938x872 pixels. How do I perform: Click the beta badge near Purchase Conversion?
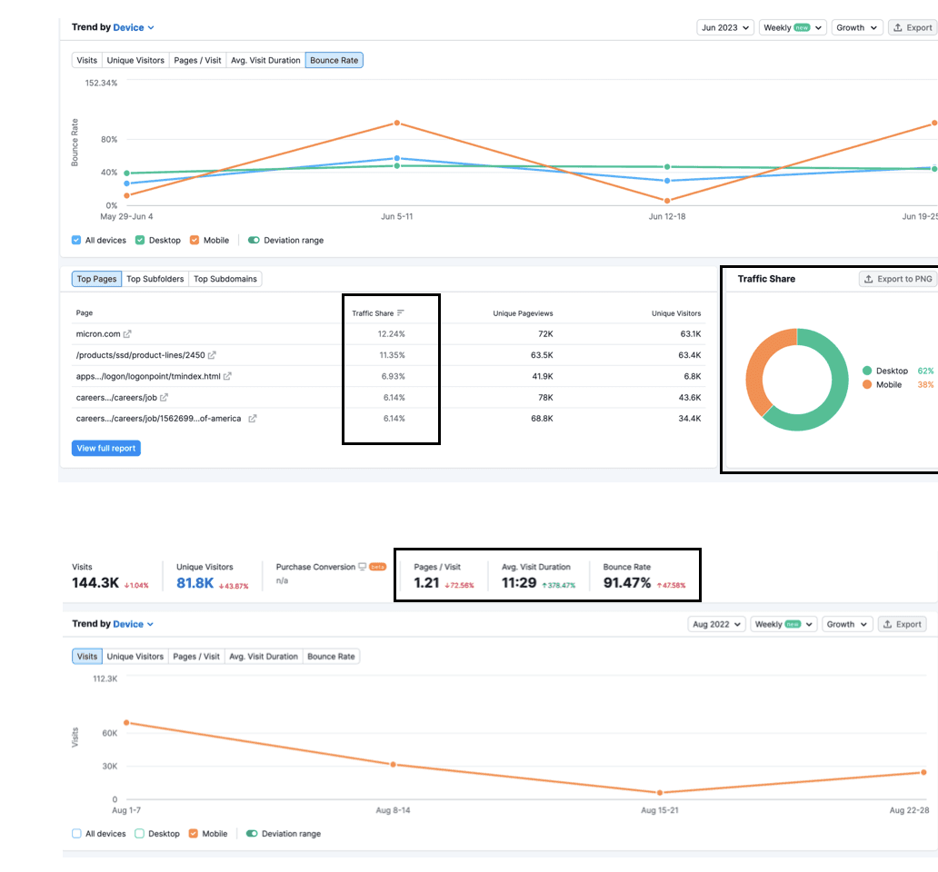click(377, 567)
